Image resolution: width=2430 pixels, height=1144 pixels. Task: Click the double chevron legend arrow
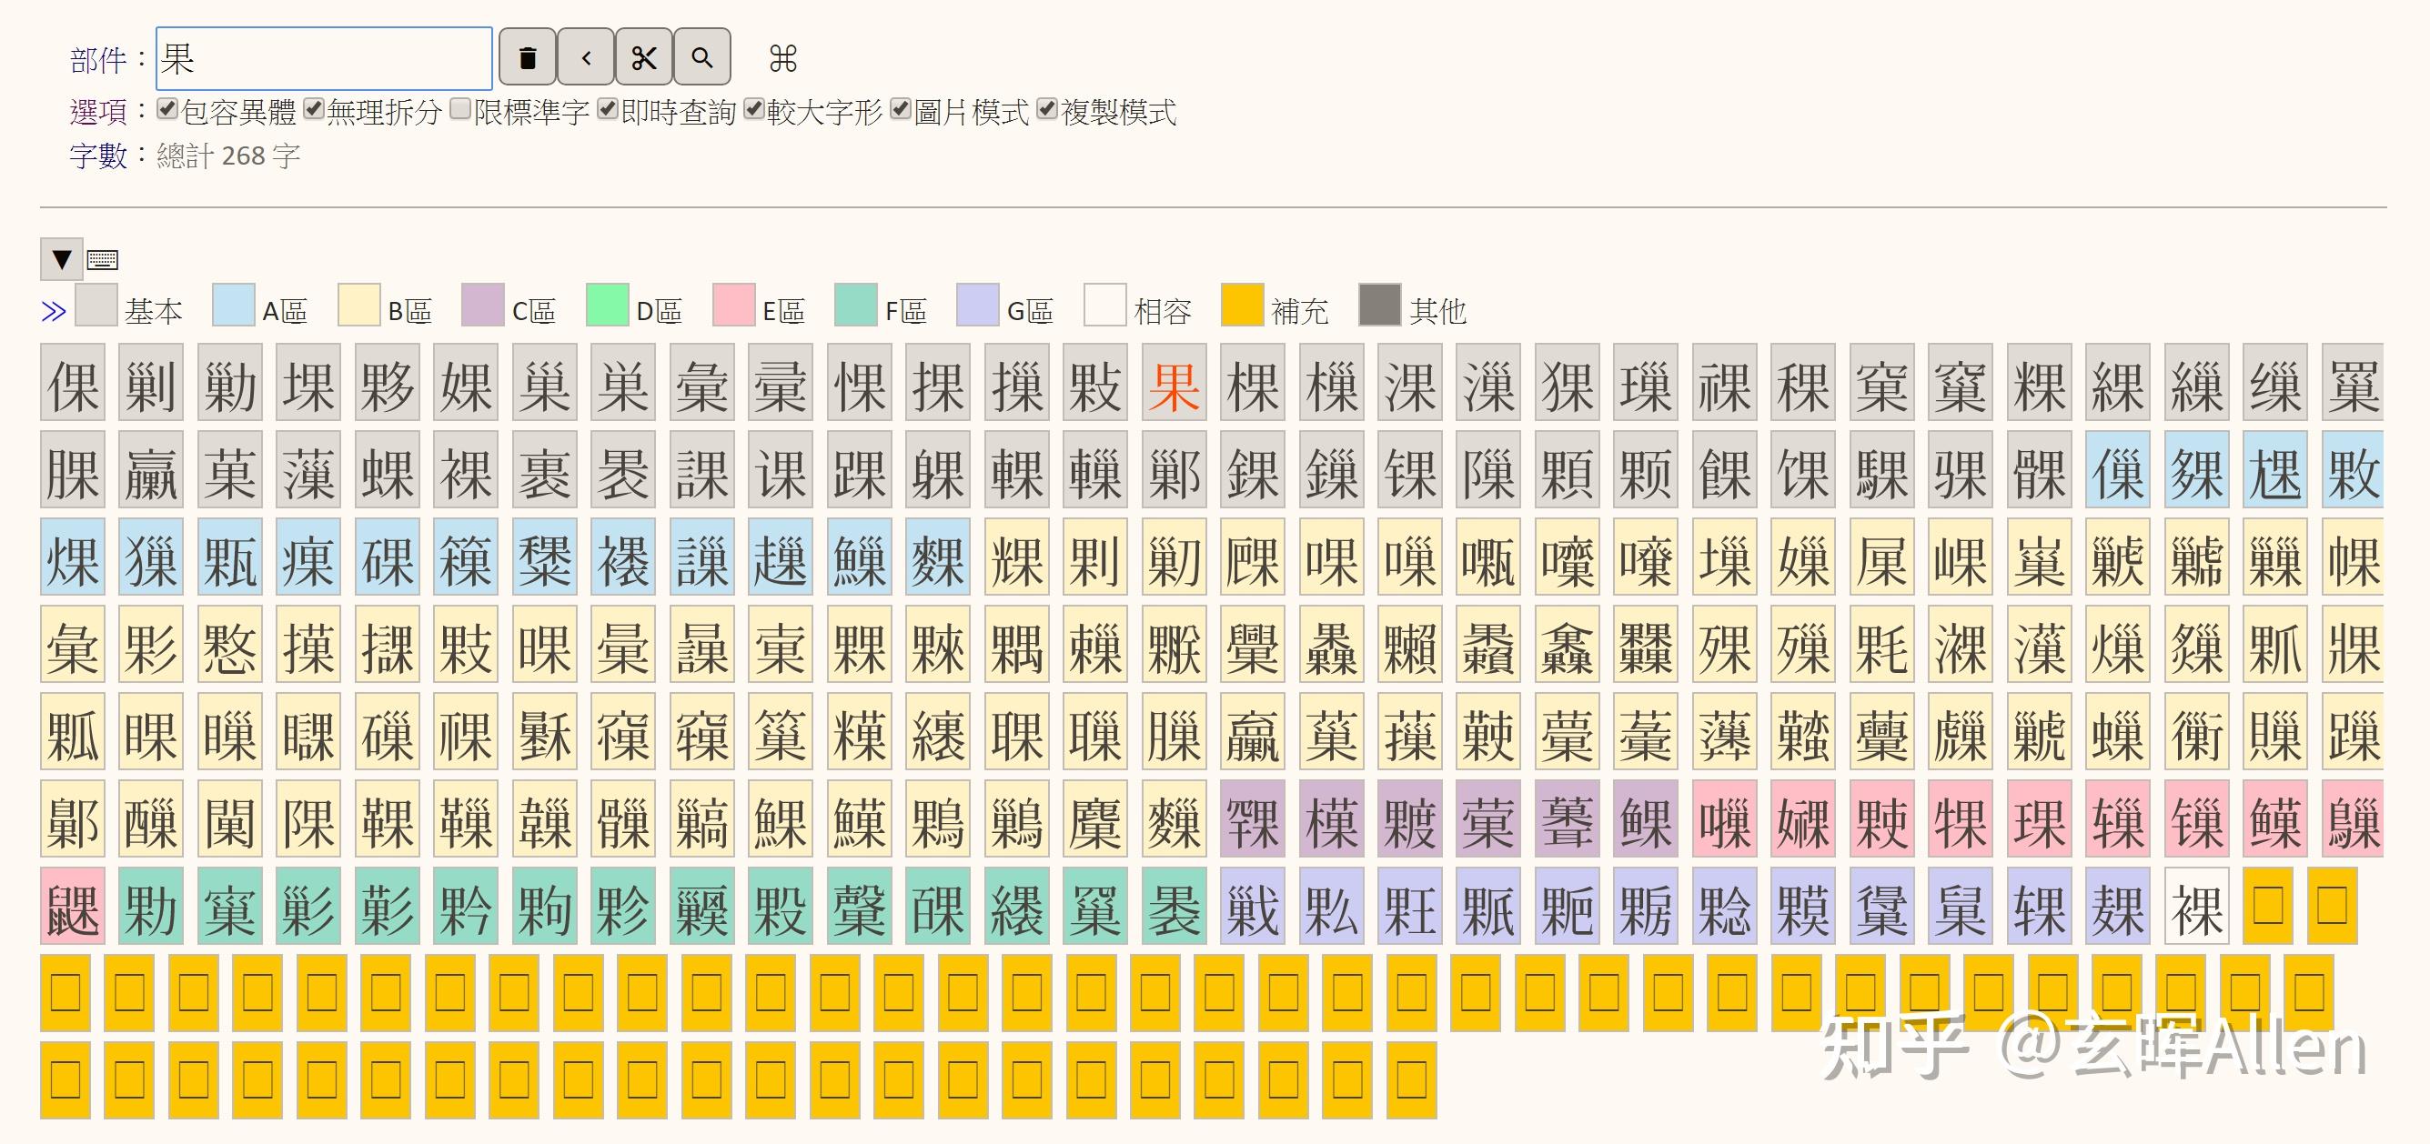54,311
